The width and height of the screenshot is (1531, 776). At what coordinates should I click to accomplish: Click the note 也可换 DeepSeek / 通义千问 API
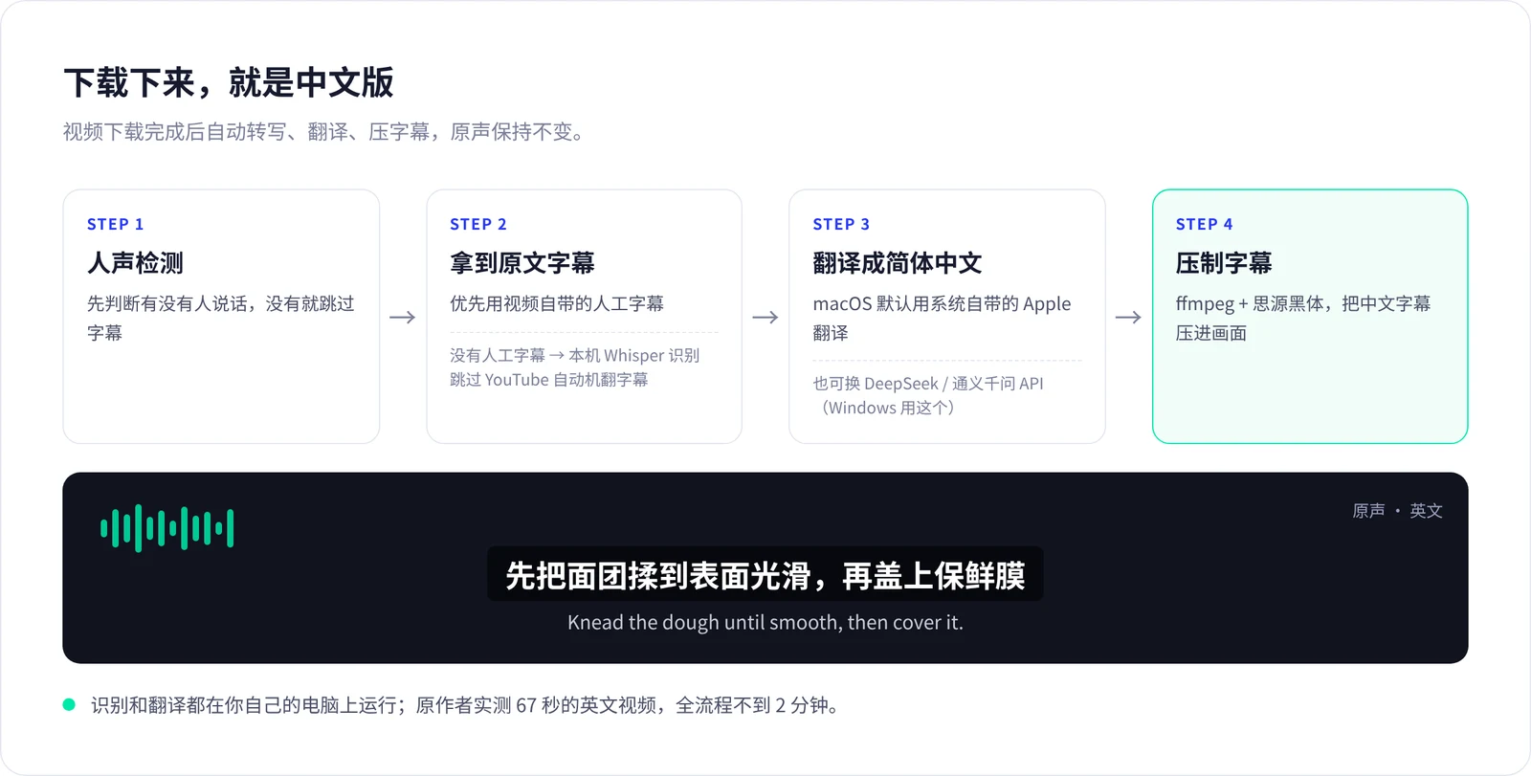coord(928,384)
